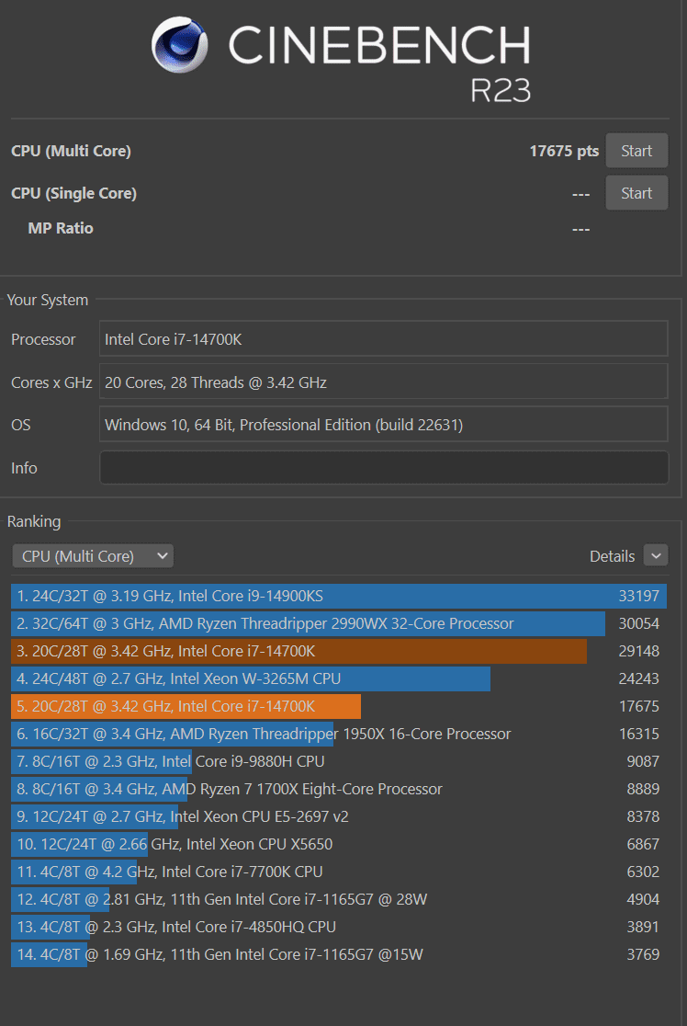Select the i7-1165G7 @15W ranking row
The width and height of the screenshot is (687, 1026).
point(339,954)
